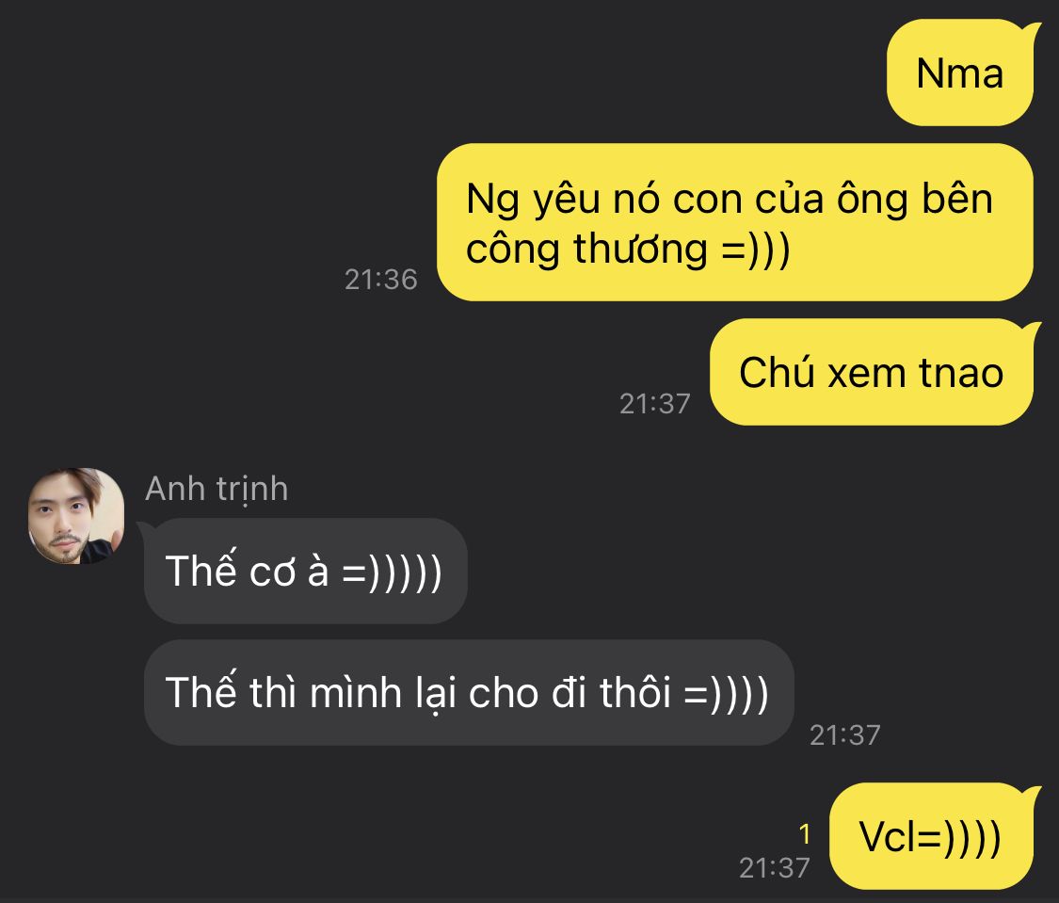1059x903 pixels.
Task: Click the 21:37 timestamp beside 'Chú xem tnao'
Action: pos(655,403)
